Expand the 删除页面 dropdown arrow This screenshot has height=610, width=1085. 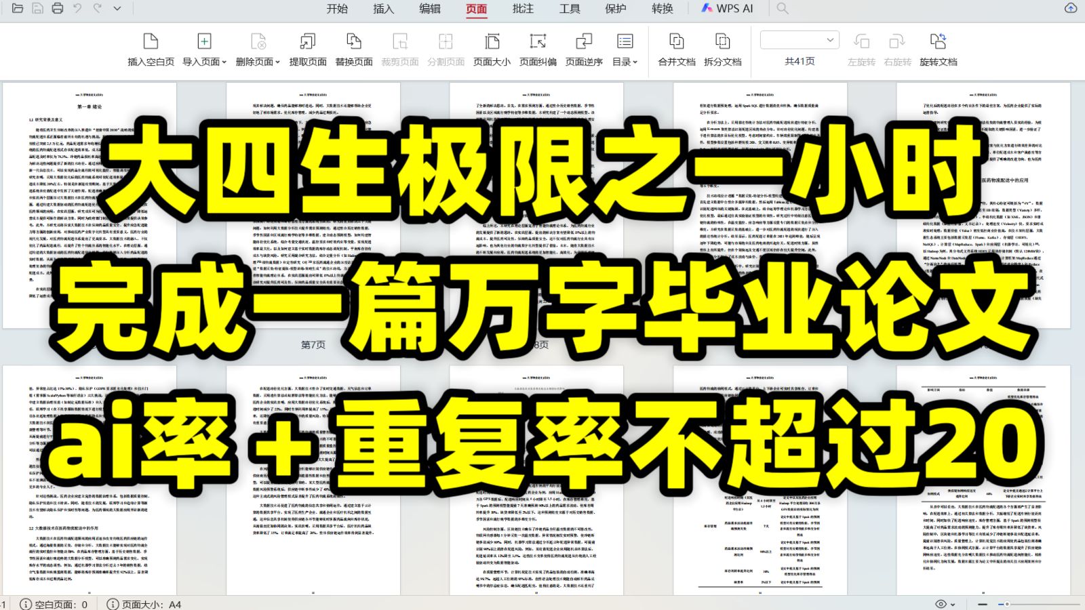[277, 62]
